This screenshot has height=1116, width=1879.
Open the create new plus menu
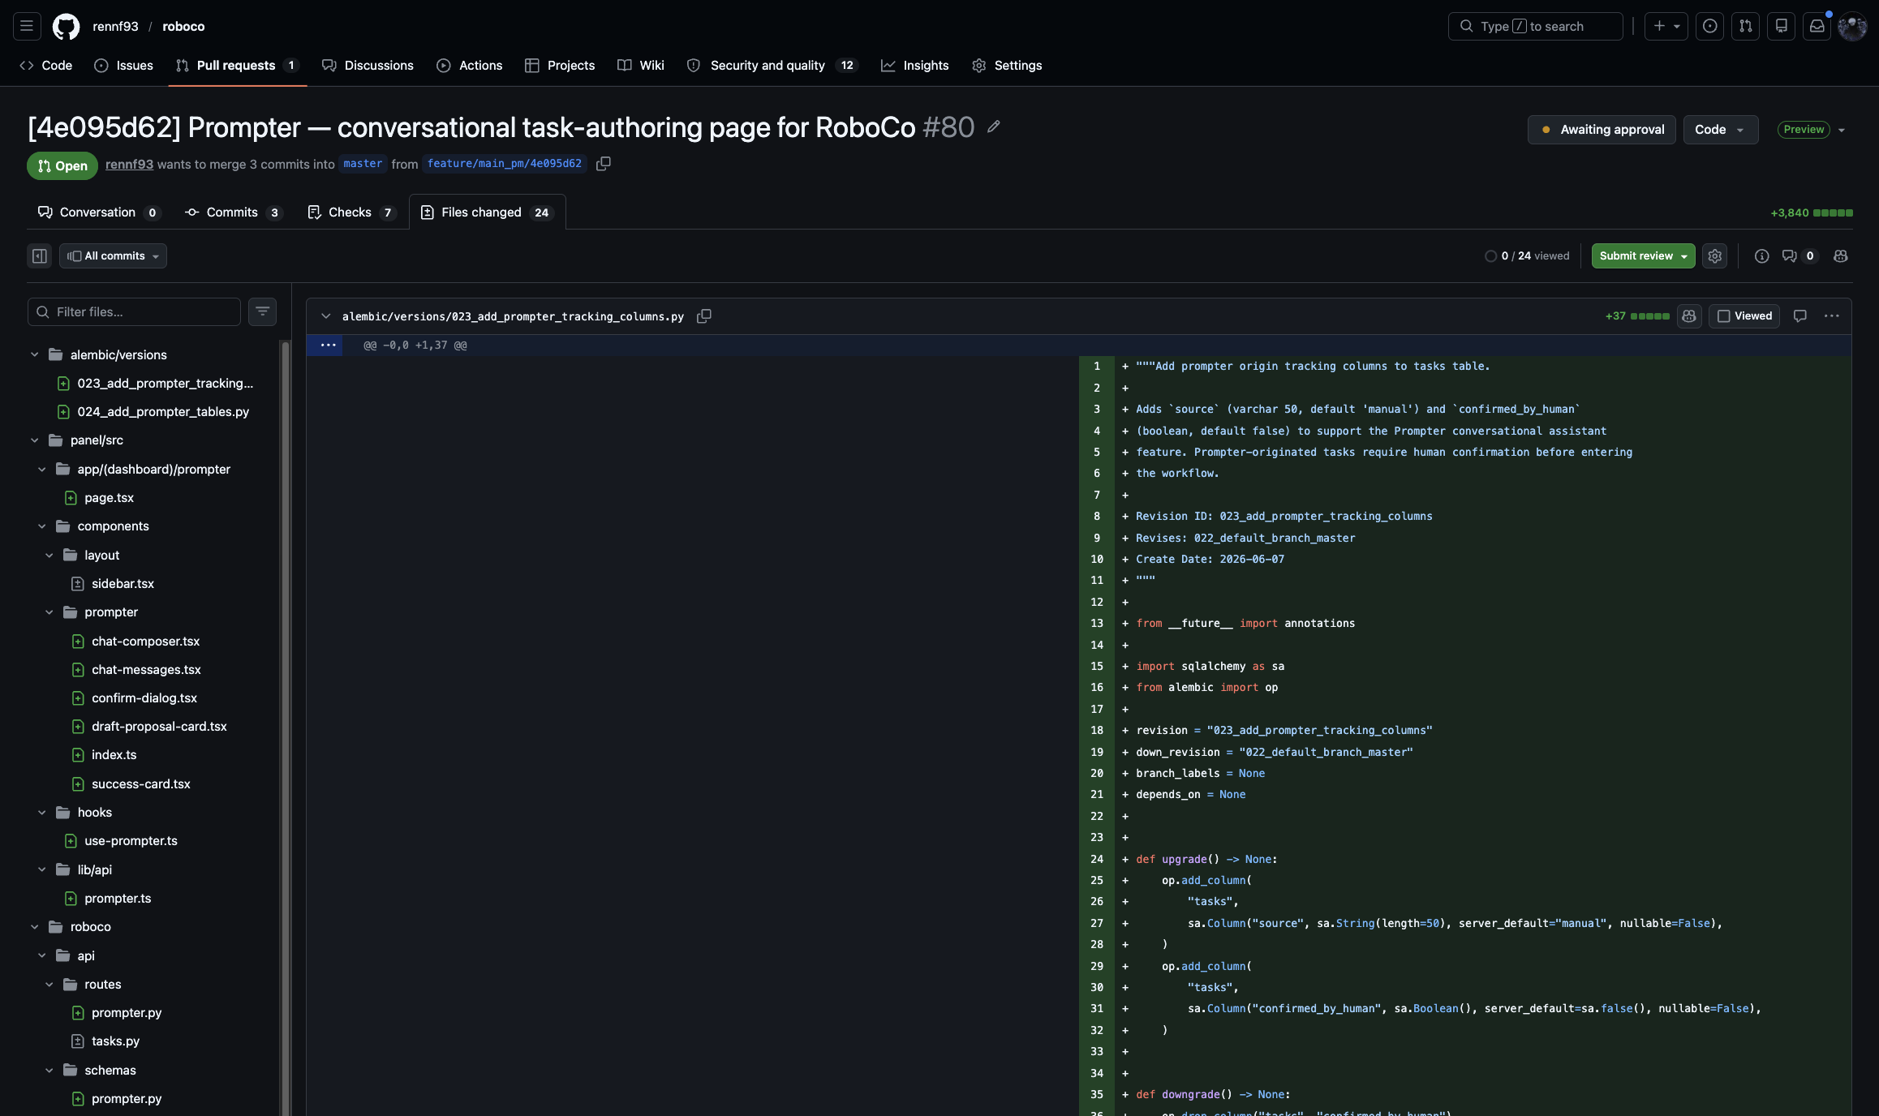click(1666, 26)
